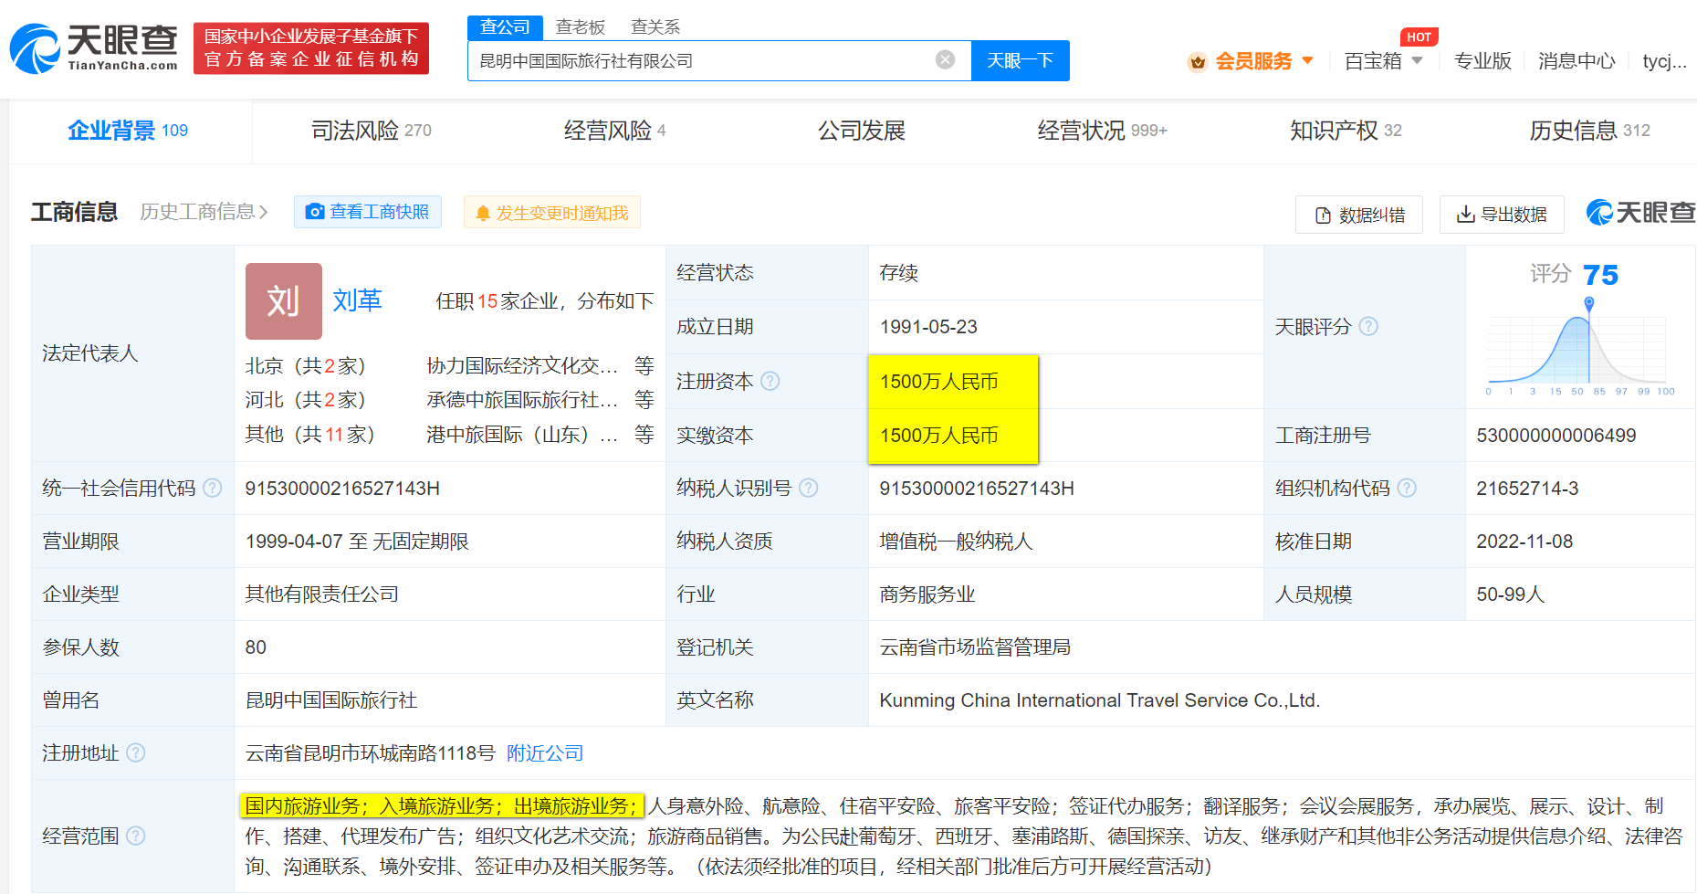Click the 成立日期 value 1991-05-23
The width and height of the screenshot is (1697, 894).
[x=928, y=327]
